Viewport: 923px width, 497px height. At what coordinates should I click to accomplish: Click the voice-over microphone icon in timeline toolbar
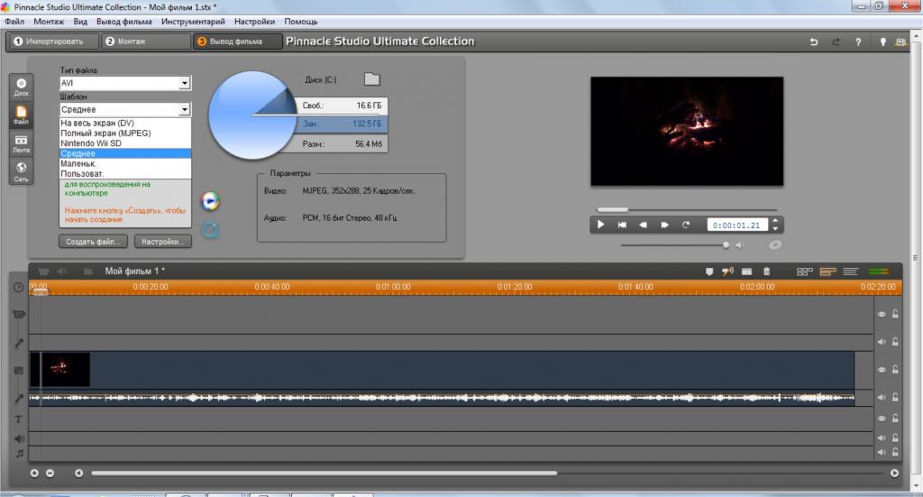point(727,272)
